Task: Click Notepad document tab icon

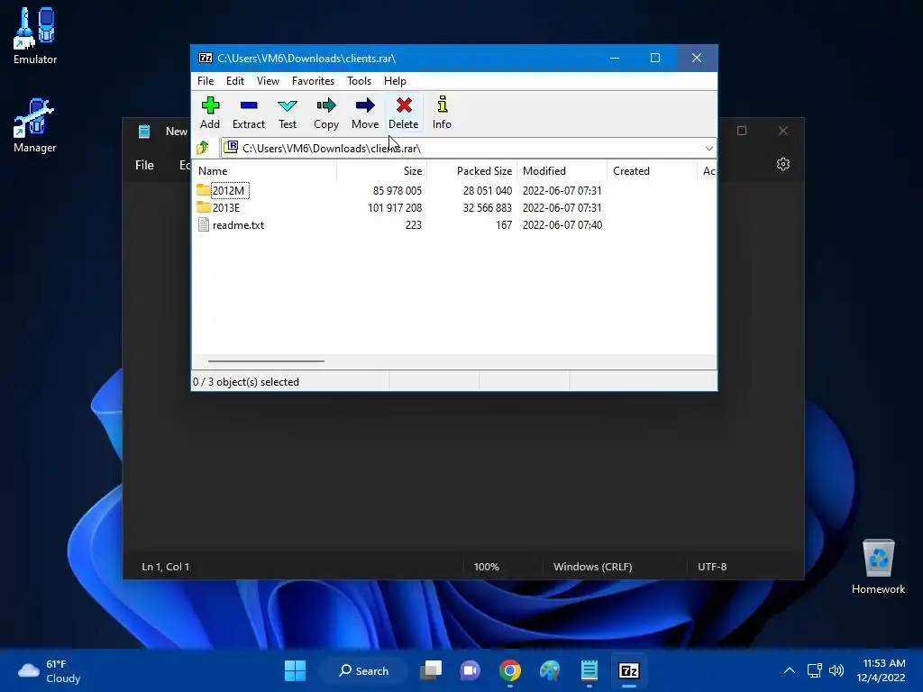Action: tap(144, 132)
